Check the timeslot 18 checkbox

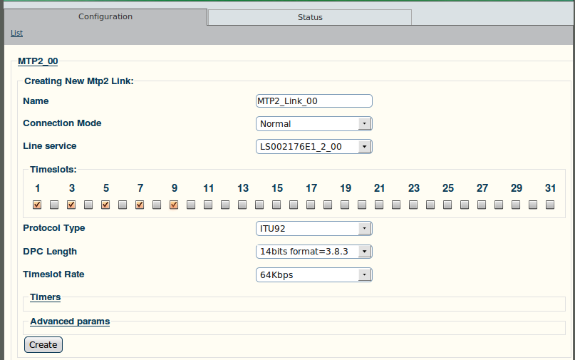(x=328, y=205)
